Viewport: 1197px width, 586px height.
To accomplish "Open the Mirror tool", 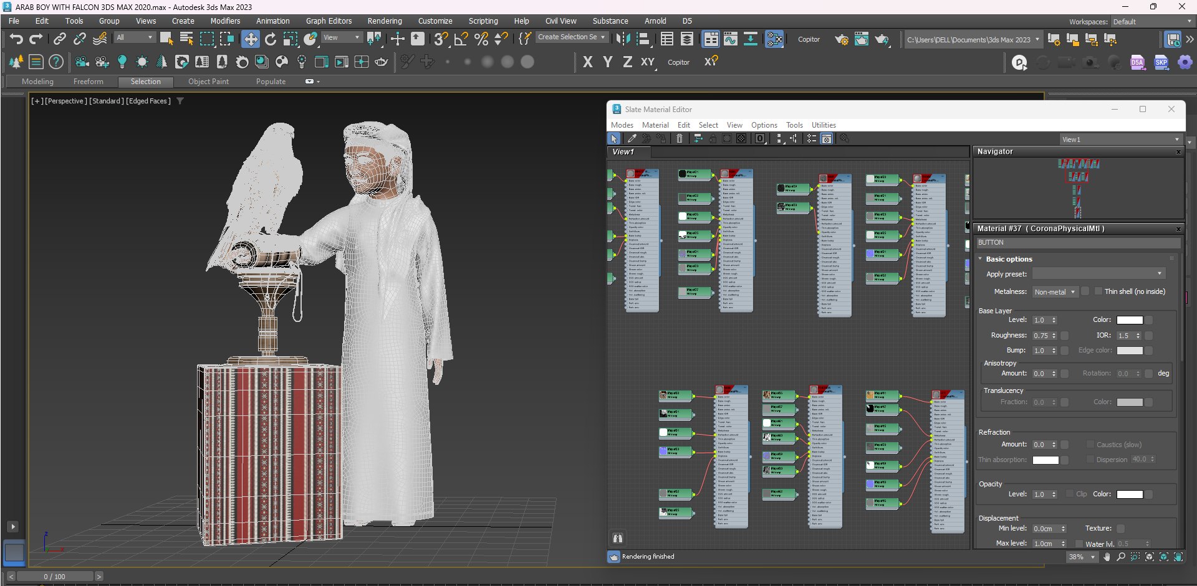I will click(x=623, y=39).
